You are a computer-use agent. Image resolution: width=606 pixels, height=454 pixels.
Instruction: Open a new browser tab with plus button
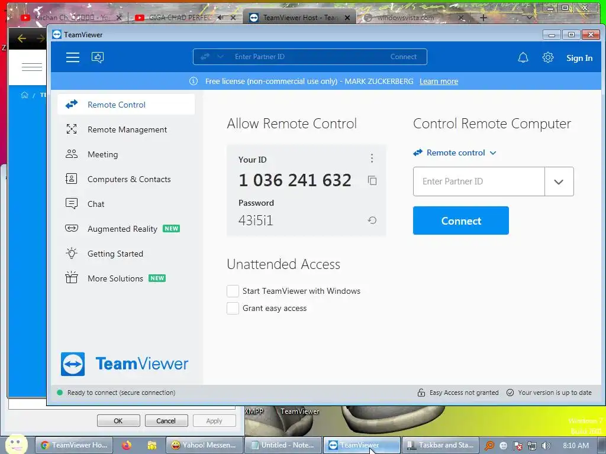click(x=483, y=17)
